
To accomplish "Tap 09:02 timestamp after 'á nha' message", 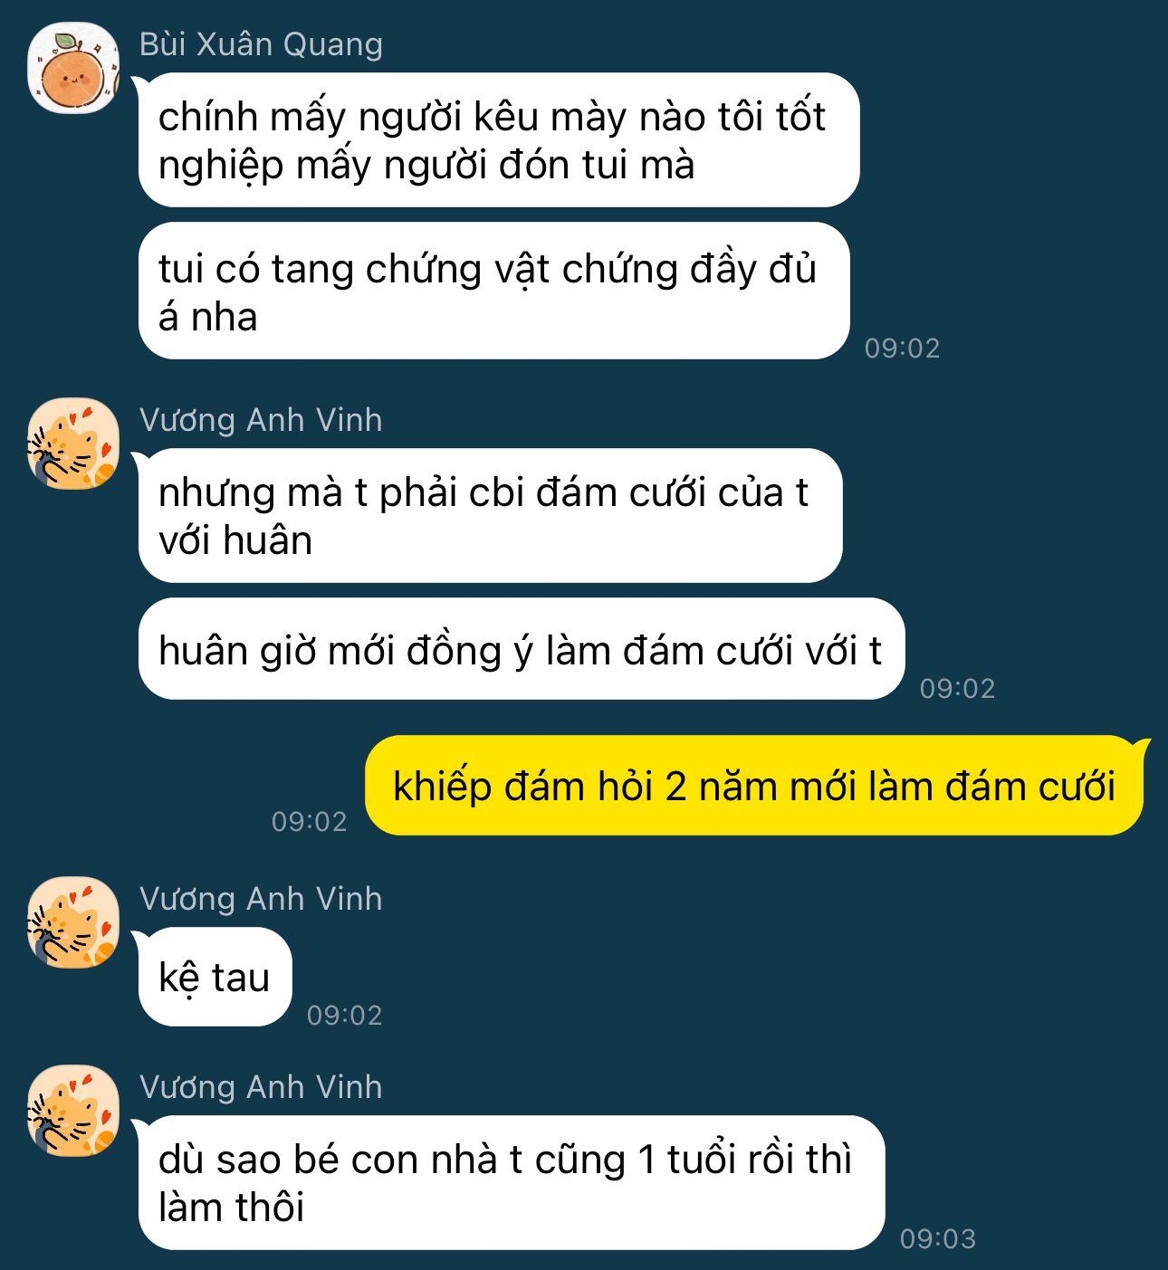I will 903,348.
